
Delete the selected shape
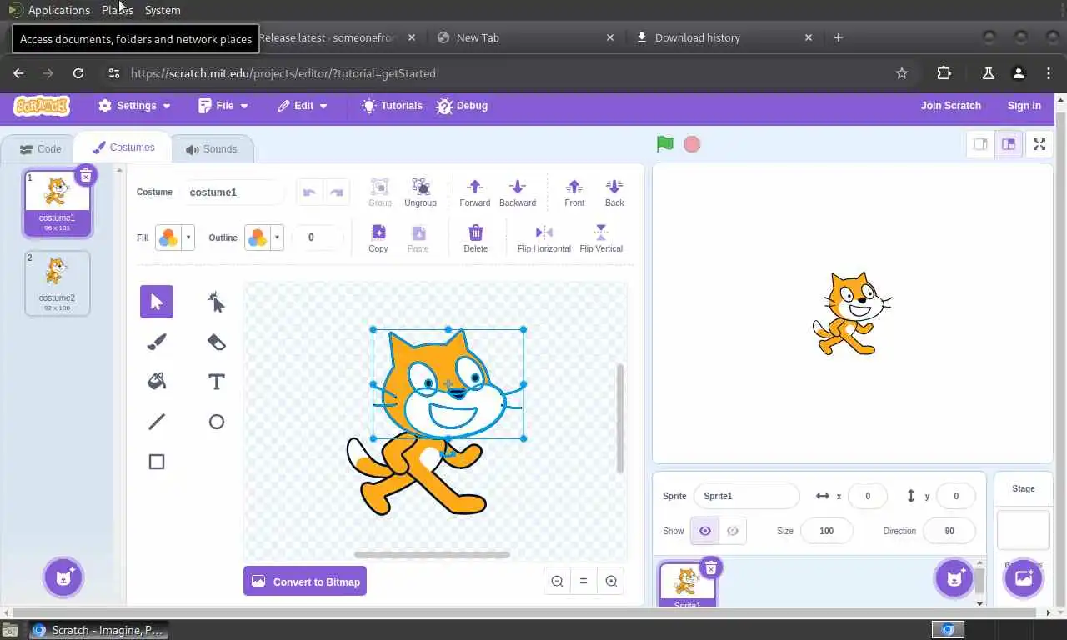point(475,238)
